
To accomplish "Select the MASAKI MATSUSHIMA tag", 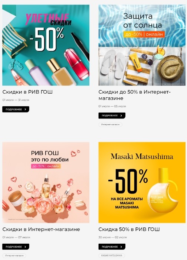I will (112, 256).
